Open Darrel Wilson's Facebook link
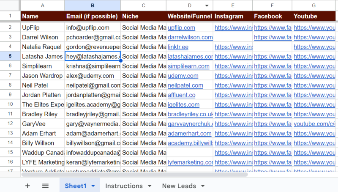The width and height of the screenshot is (338, 192). pos(273,37)
